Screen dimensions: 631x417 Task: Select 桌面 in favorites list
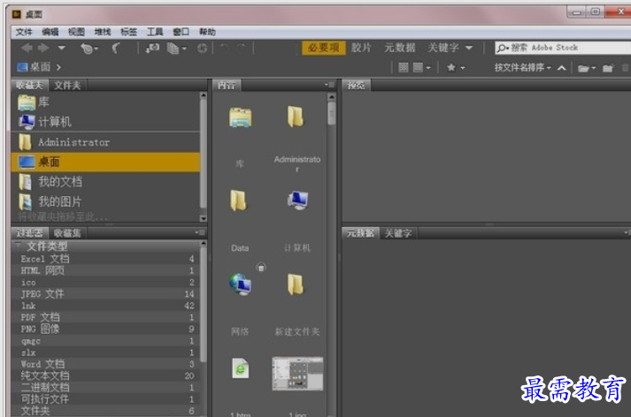106,162
